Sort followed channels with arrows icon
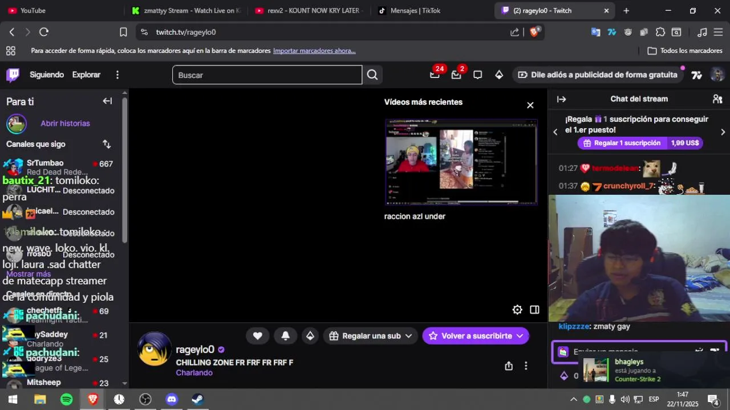 pos(107,144)
